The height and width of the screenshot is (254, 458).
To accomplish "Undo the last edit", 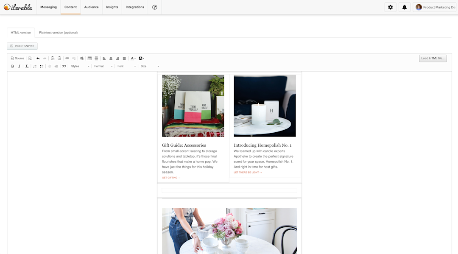I will pos(38,59).
